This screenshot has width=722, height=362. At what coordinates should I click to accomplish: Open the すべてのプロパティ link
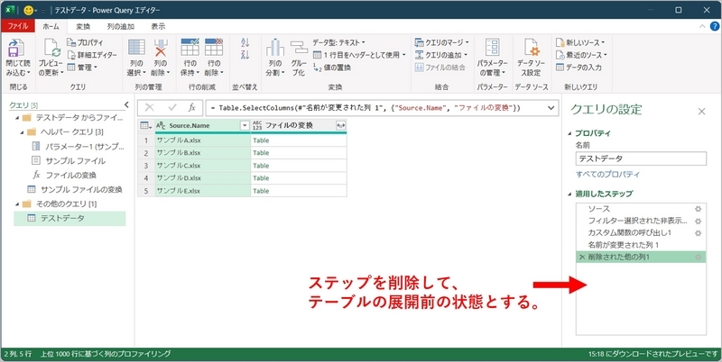(x=607, y=174)
